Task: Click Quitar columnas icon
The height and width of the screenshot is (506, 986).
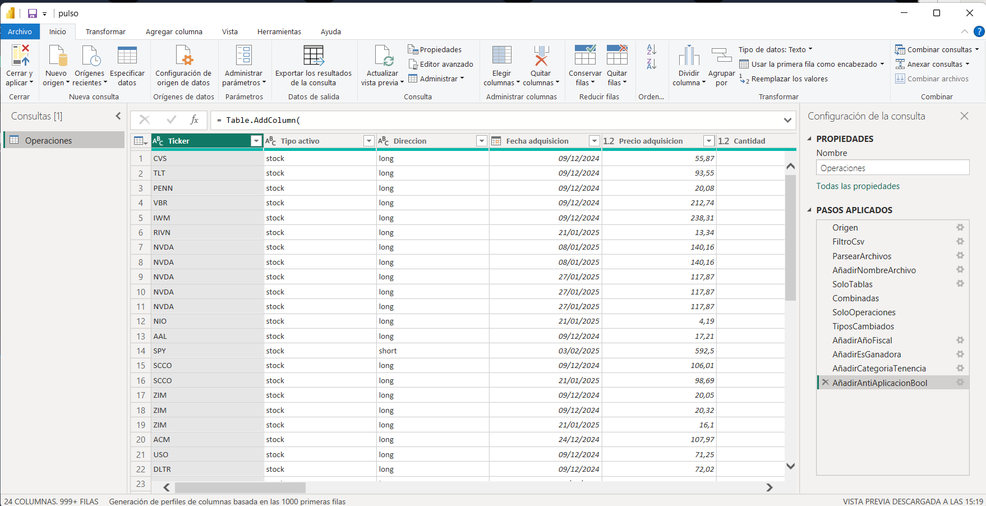Action: click(x=541, y=56)
